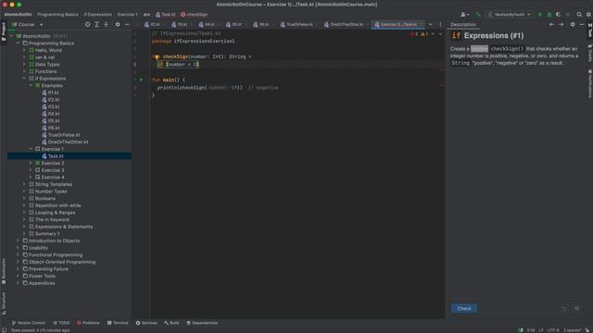Viewport: 593px width, 333px height.
Task: Click the build hammer icon
Action: click(x=478, y=15)
